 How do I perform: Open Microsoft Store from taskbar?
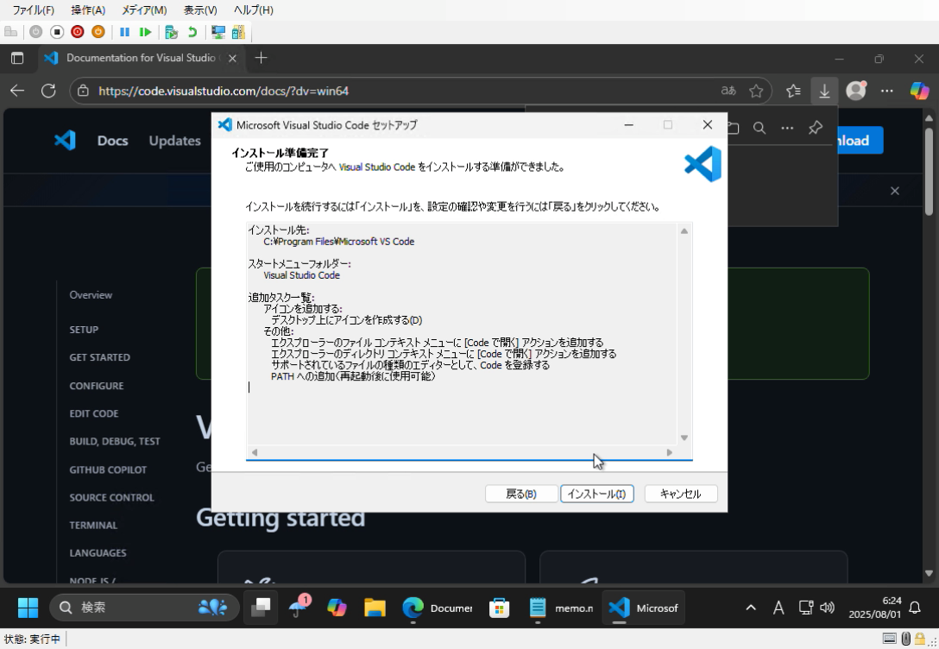click(x=500, y=608)
